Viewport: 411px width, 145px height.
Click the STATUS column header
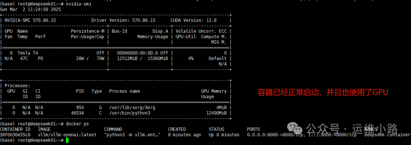[x=217, y=129]
